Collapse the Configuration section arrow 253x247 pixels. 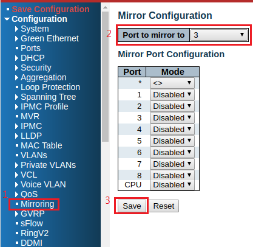7,19
